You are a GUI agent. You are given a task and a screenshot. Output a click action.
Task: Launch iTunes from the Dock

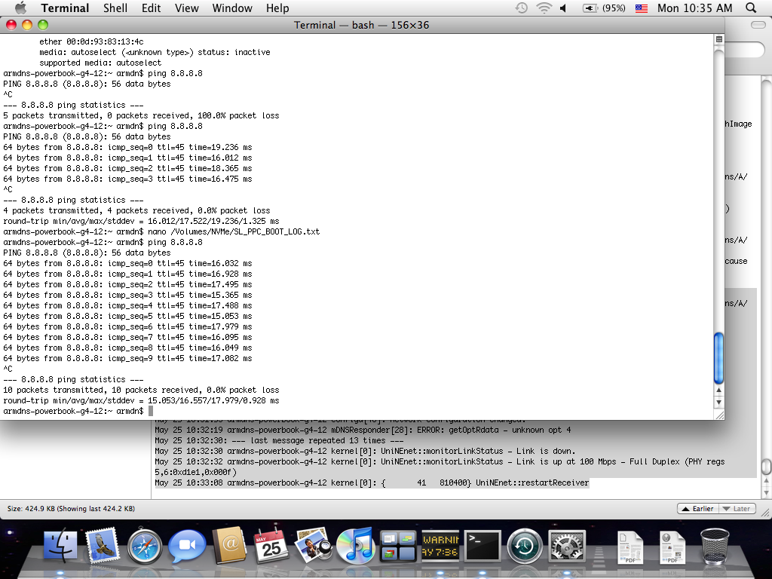pyautogui.click(x=356, y=546)
